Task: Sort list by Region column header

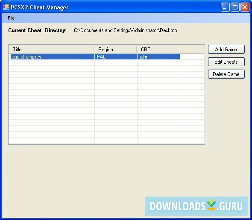Action: (115, 49)
